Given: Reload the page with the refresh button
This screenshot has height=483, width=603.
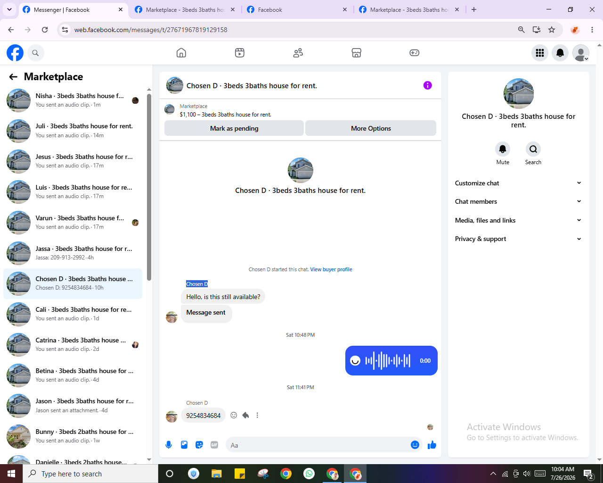Looking at the screenshot, I should coord(45,30).
